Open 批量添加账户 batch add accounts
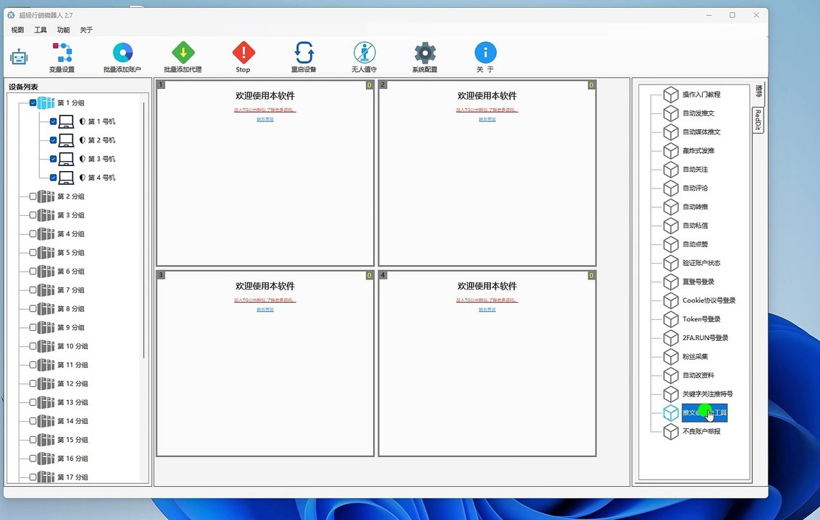Viewport: 820px width, 520px height. point(122,58)
